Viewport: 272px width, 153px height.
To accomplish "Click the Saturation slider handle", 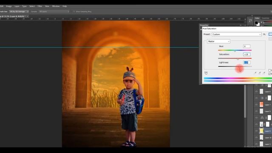I will point(238,59).
